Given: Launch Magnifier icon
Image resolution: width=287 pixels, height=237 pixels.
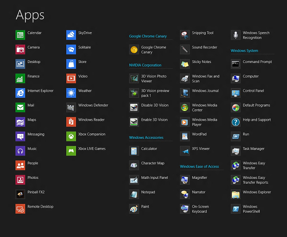Looking at the screenshot, I should click(185, 180).
